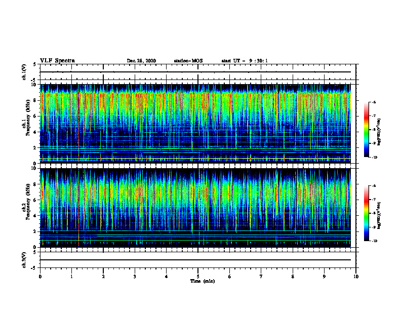The width and height of the screenshot is (401, 310).
Task: Click ch.2 color scale label 'log(PSD)(V²/Hz)'
Action: pos(379,215)
